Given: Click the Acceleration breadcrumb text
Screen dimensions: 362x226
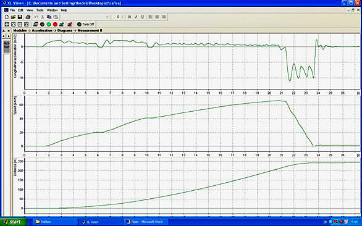Looking at the screenshot, I should coord(42,30).
